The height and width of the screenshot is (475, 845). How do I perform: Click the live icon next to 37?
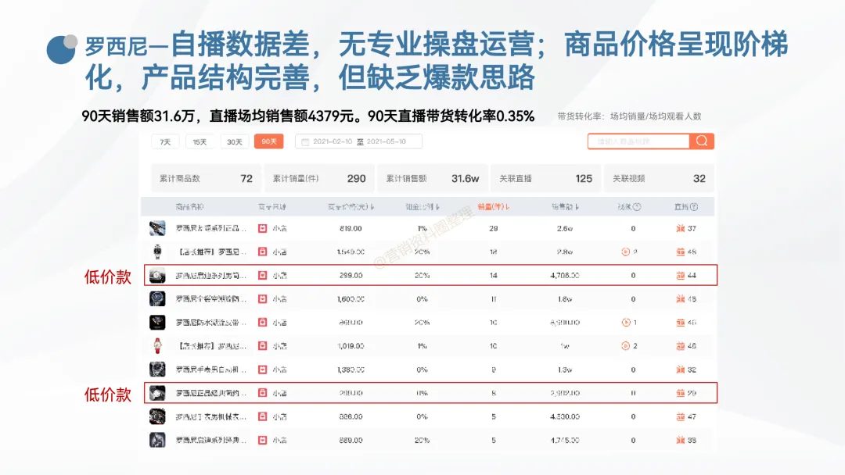point(680,228)
